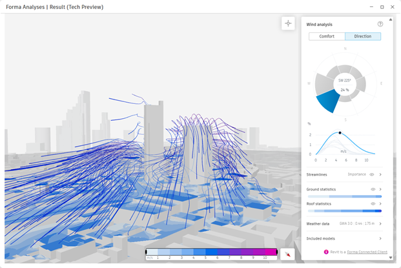Click the black dot on wind speed curve
Image resolution: width=401 pixels, height=268 pixels.
pos(340,132)
